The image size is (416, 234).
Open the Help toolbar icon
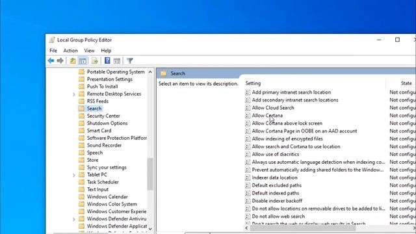[107, 60]
